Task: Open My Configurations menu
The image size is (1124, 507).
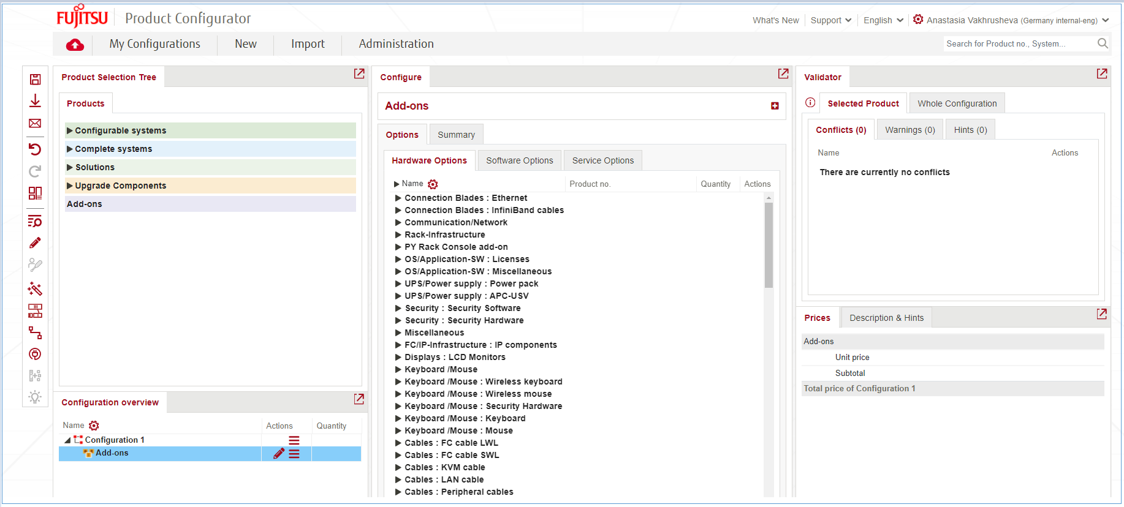Action: 155,44
